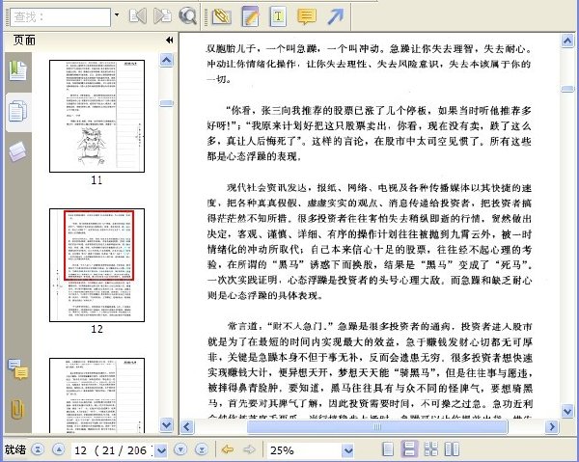Select the highlighter annotation tool

click(x=221, y=16)
